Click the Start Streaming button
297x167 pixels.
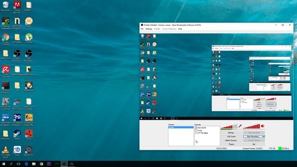point(254,133)
